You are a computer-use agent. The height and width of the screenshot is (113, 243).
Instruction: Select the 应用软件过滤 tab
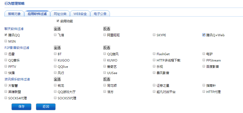(37, 14)
